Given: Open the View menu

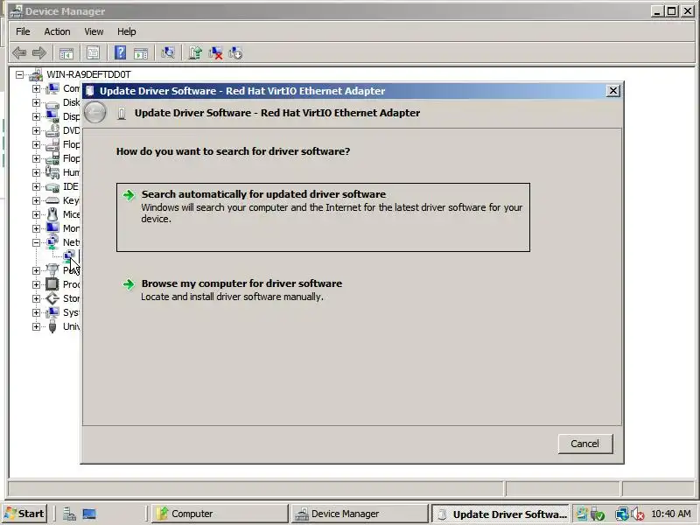Looking at the screenshot, I should (x=94, y=31).
